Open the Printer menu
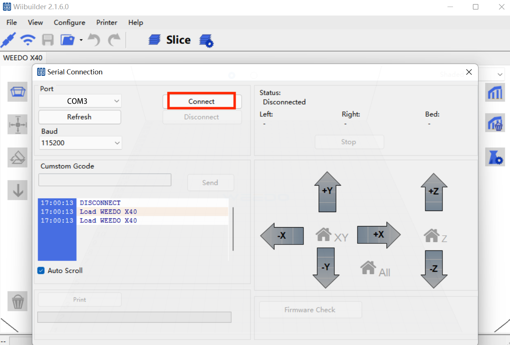This screenshot has width=510, height=345. 107,22
